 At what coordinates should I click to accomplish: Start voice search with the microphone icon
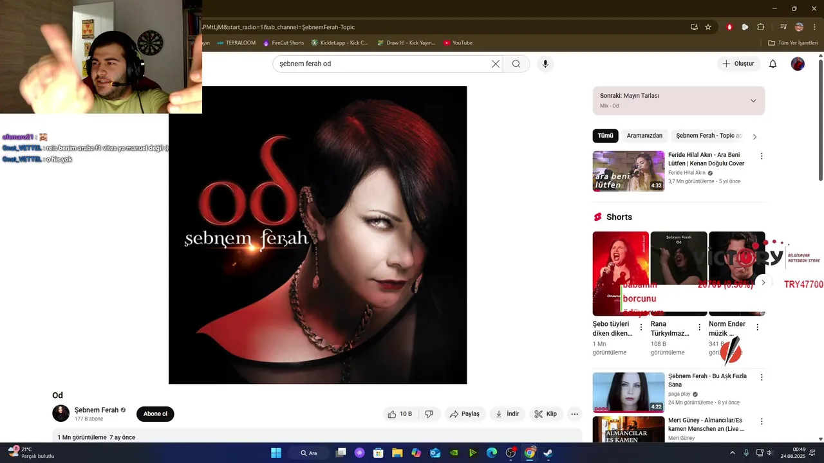pyautogui.click(x=545, y=64)
